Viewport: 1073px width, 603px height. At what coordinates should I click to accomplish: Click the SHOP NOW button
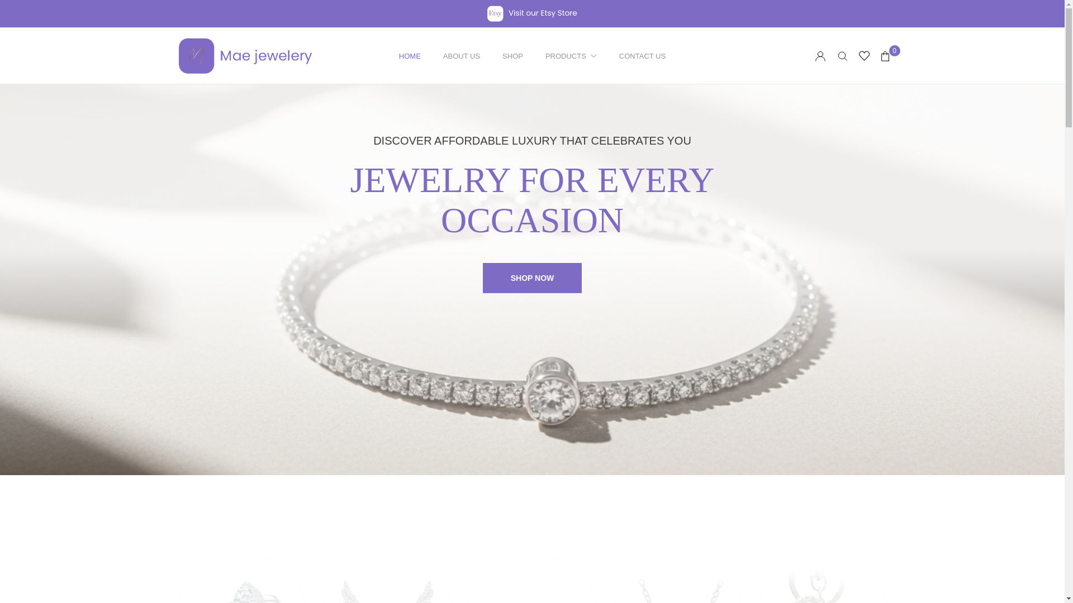point(532,278)
